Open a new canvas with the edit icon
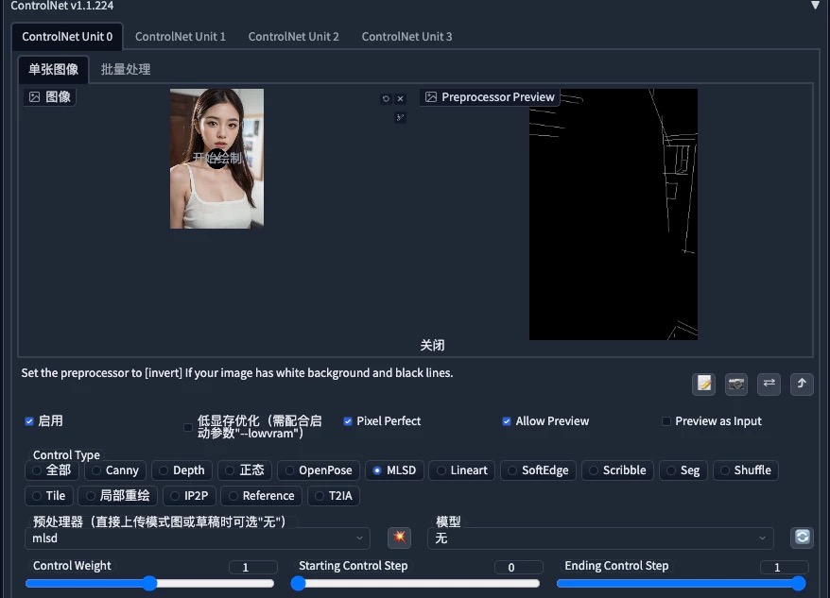Image resolution: width=830 pixels, height=598 pixels. (x=703, y=384)
